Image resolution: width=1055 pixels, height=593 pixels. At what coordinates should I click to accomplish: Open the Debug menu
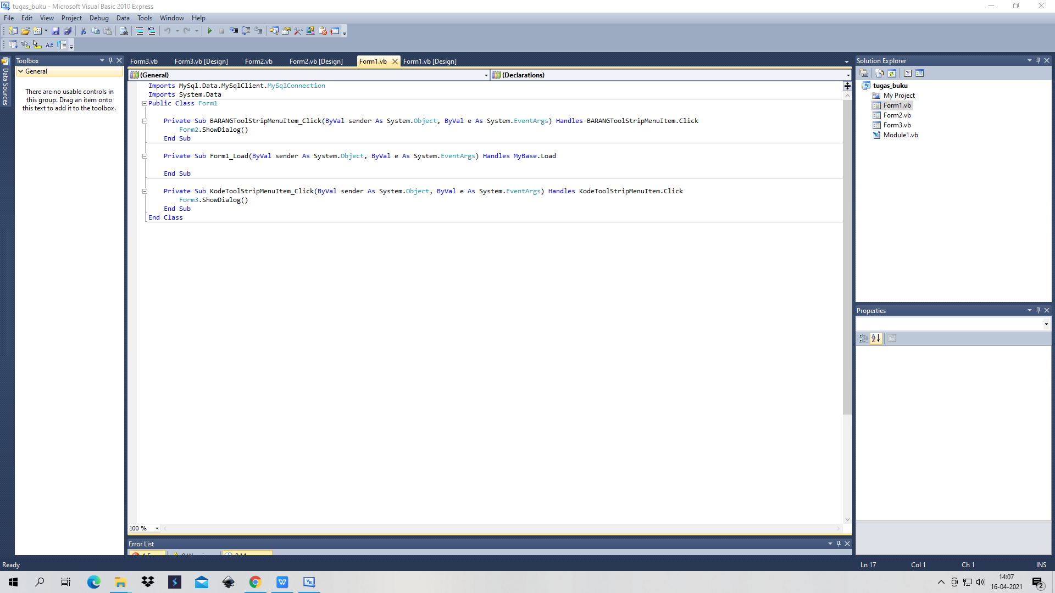click(99, 18)
